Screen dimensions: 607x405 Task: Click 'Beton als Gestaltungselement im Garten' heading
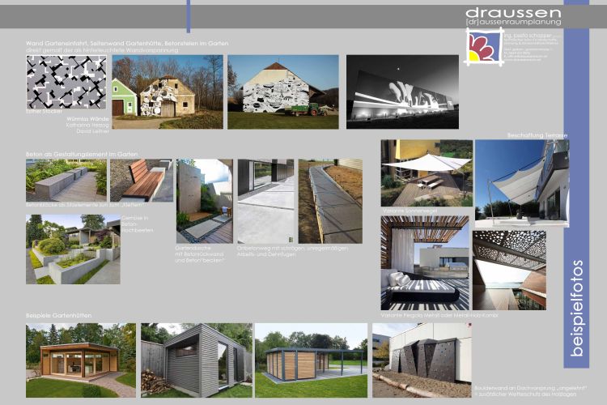[82, 154]
